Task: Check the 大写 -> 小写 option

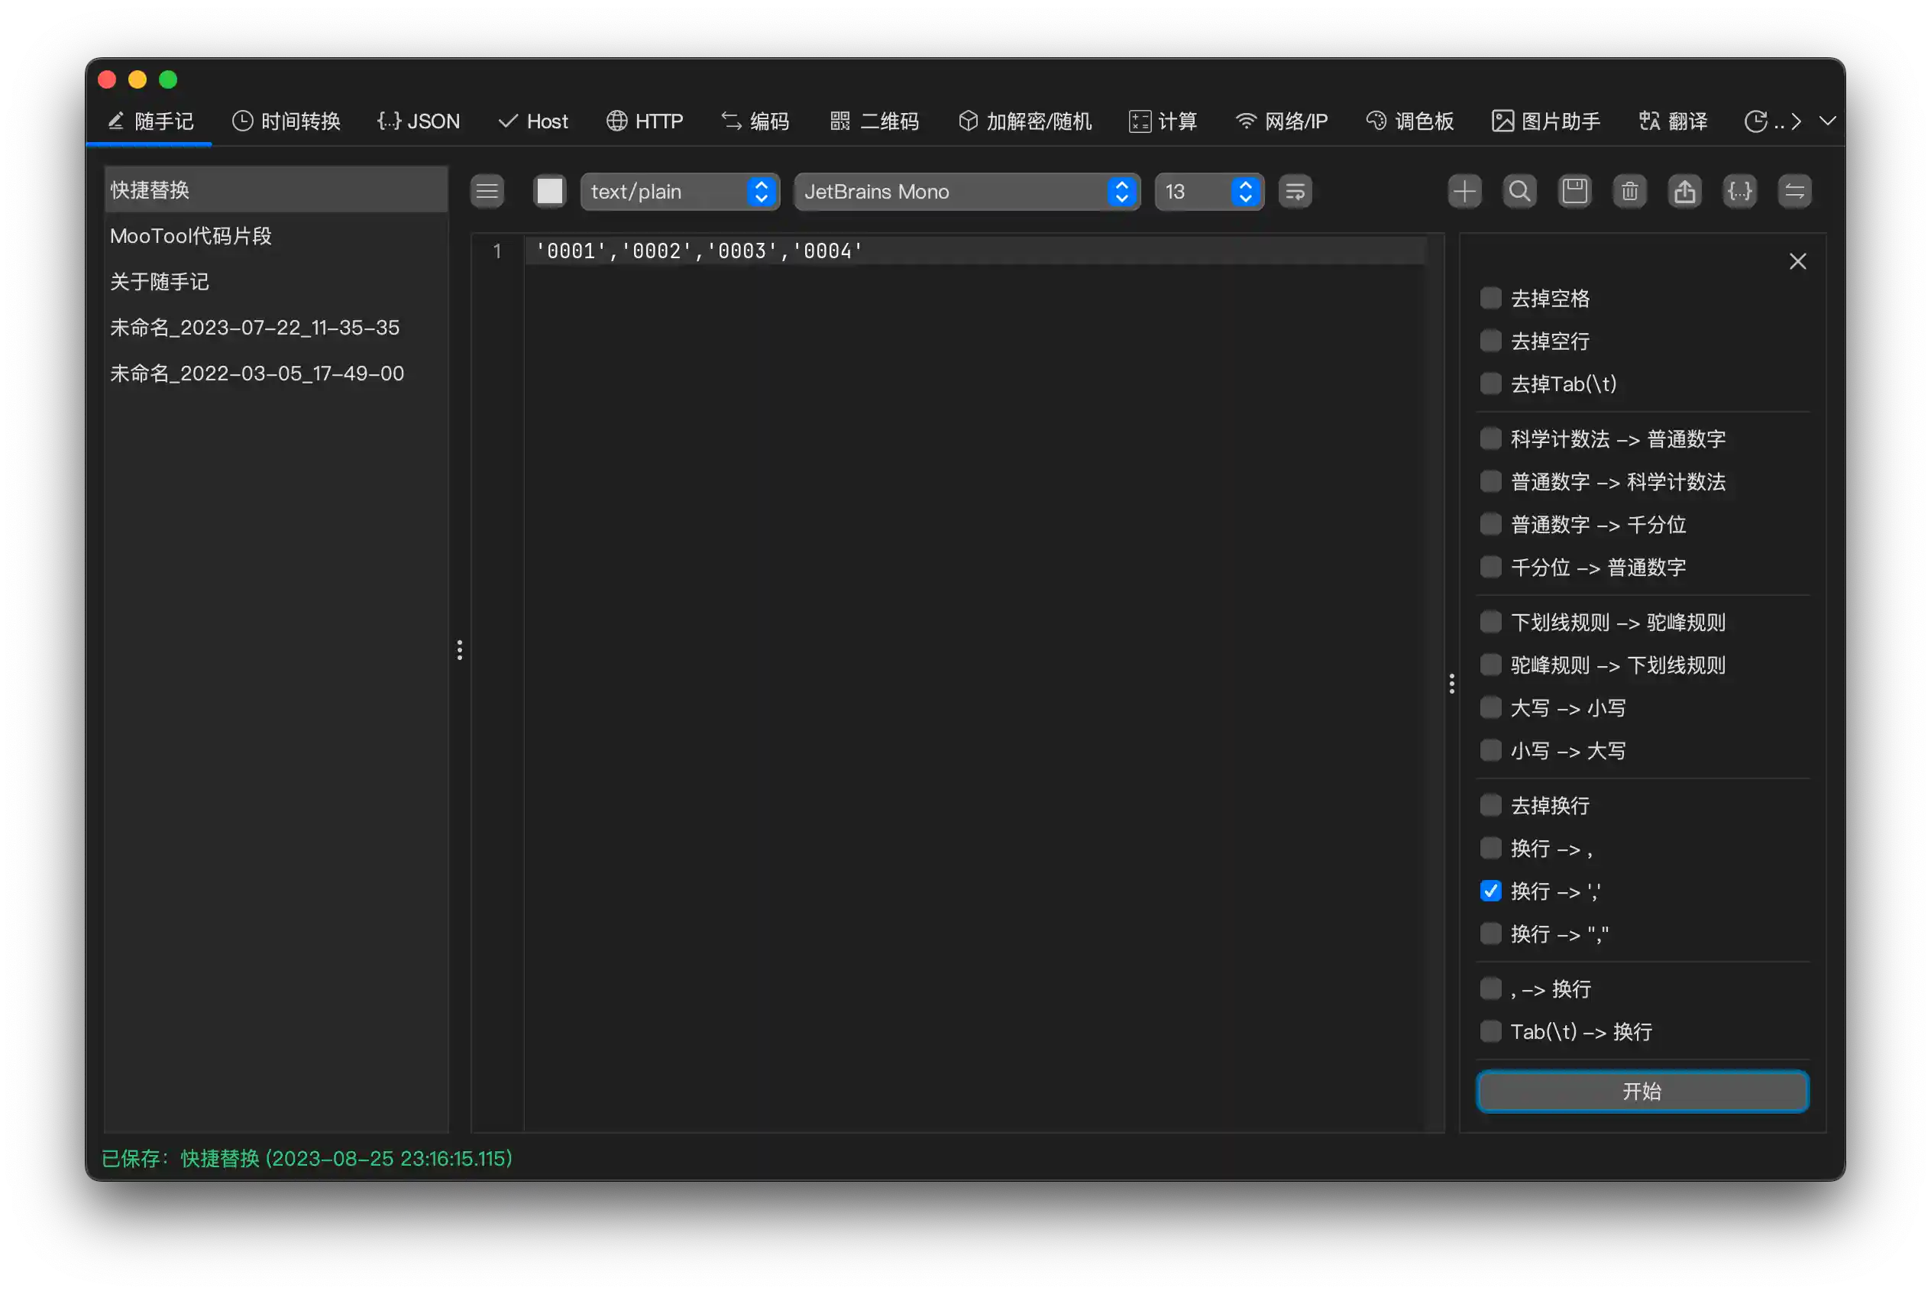Action: pyautogui.click(x=1490, y=707)
